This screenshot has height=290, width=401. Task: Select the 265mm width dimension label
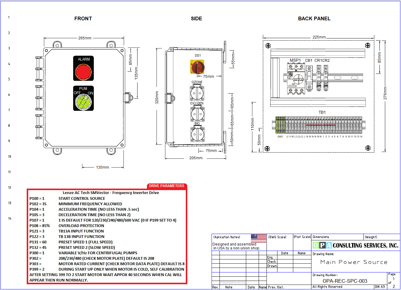coord(85,38)
